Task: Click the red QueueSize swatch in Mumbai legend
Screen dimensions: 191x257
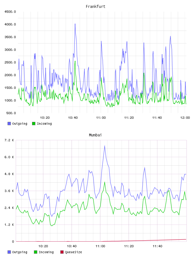Action: [x=62, y=252]
